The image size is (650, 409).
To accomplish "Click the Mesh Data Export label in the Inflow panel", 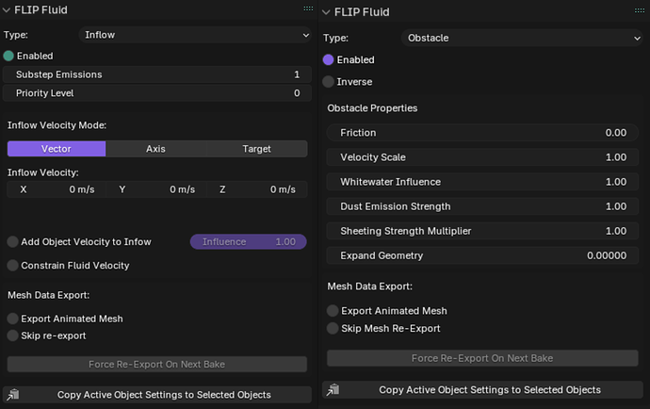I will tap(48, 295).
